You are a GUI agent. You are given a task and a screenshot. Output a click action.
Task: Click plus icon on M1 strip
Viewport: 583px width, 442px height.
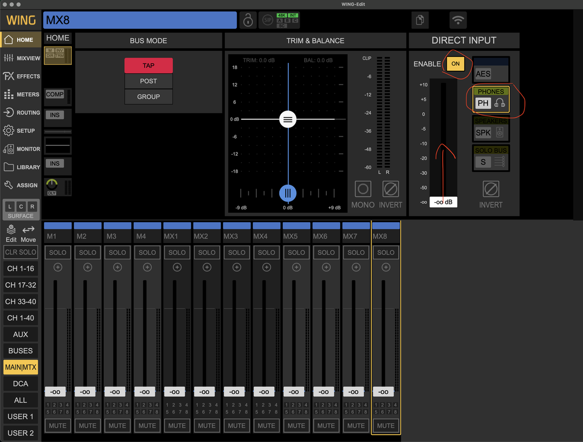pyautogui.click(x=57, y=267)
